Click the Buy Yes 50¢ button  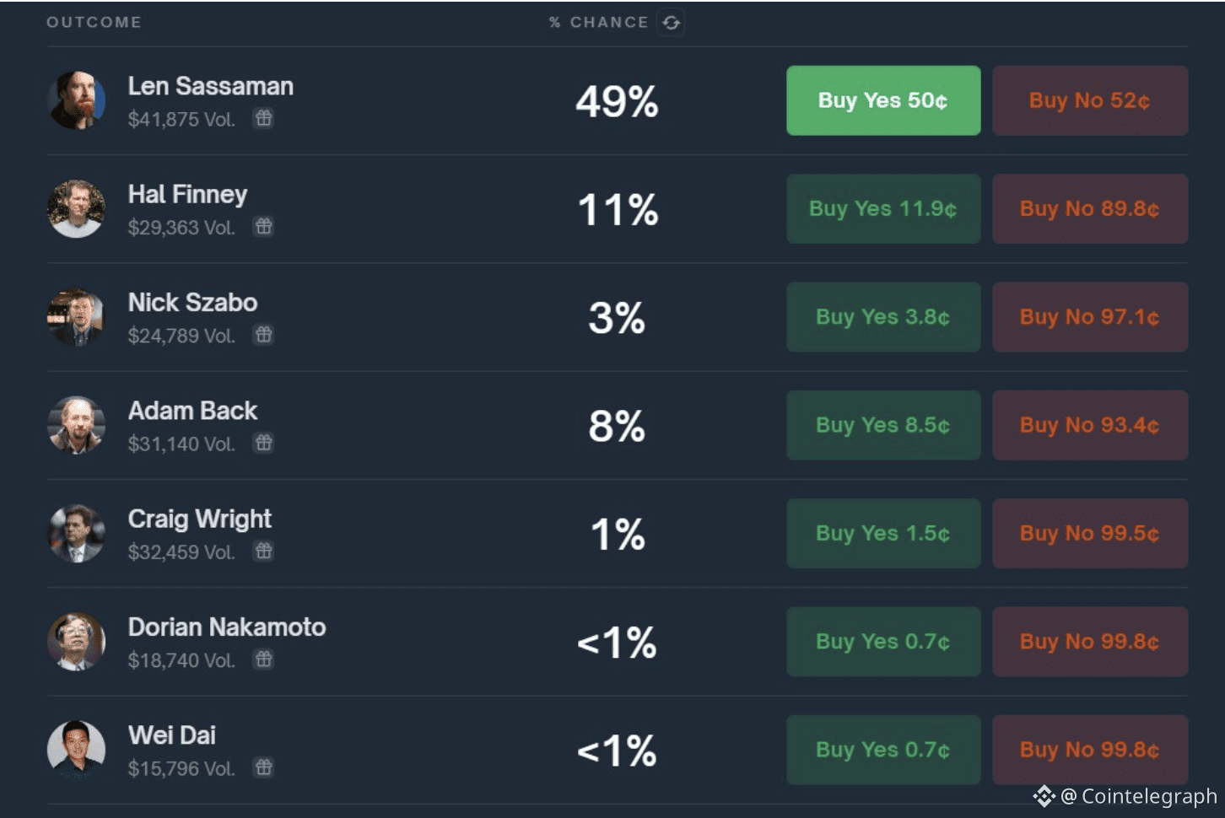coord(882,100)
